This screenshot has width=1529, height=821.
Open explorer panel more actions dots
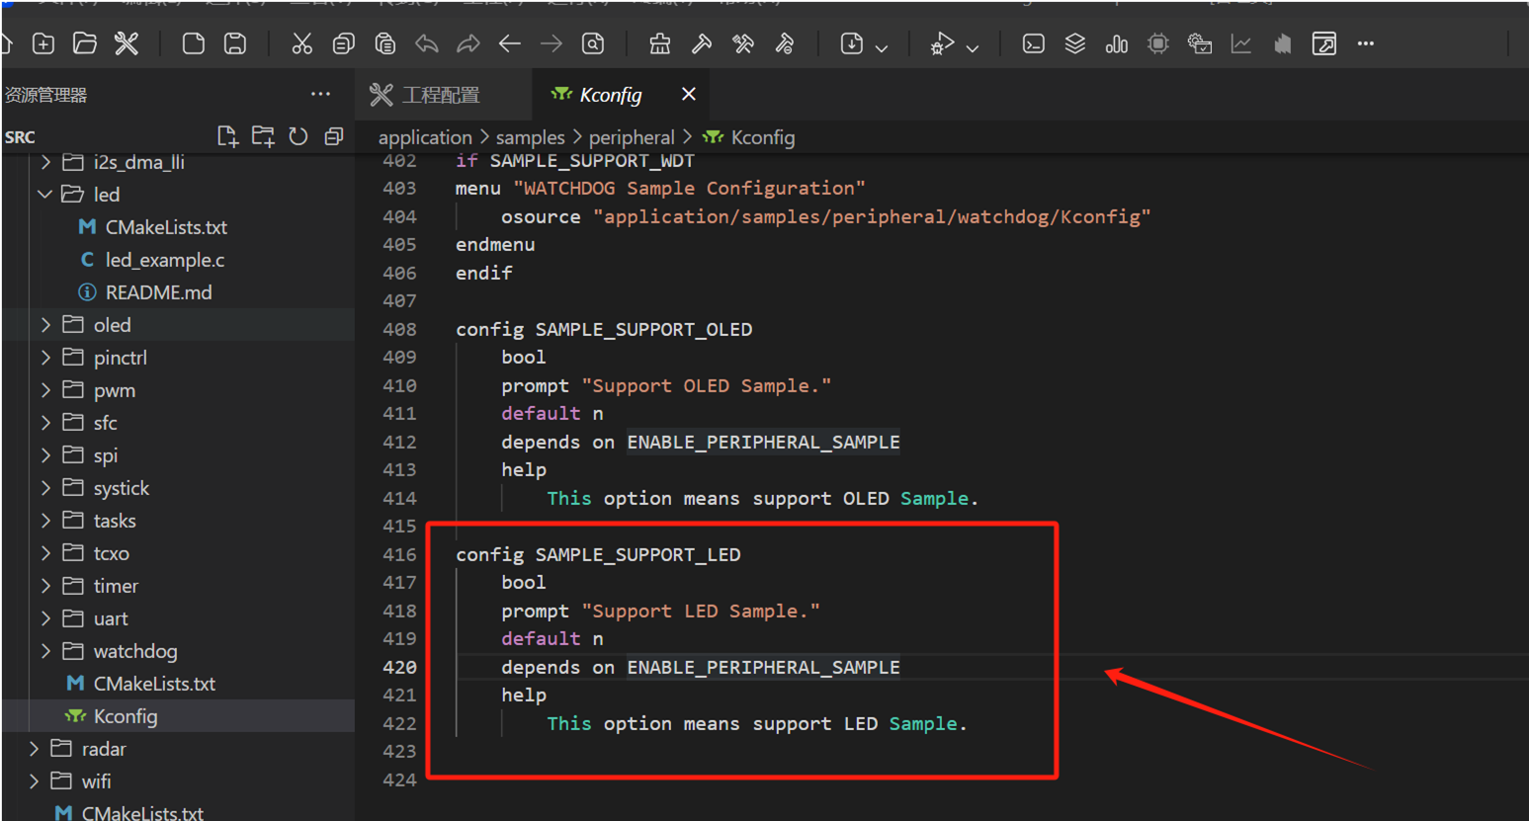(320, 94)
